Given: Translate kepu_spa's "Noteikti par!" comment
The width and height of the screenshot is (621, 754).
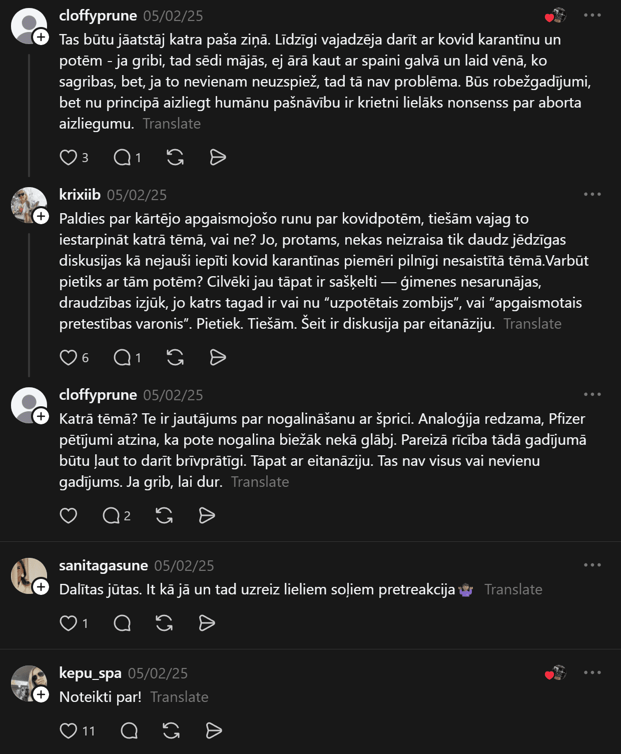Looking at the screenshot, I should (179, 697).
